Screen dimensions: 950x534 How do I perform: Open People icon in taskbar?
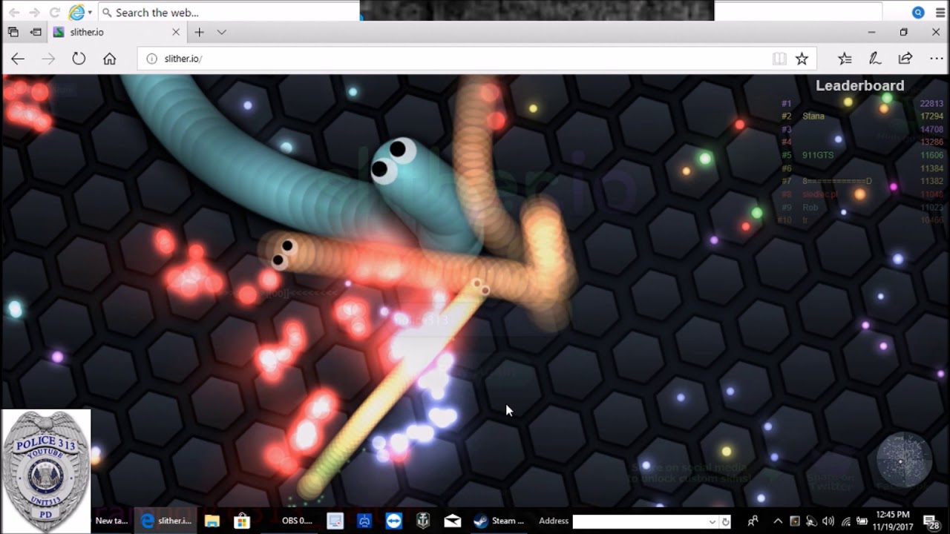pyautogui.click(x=753, y=521)
